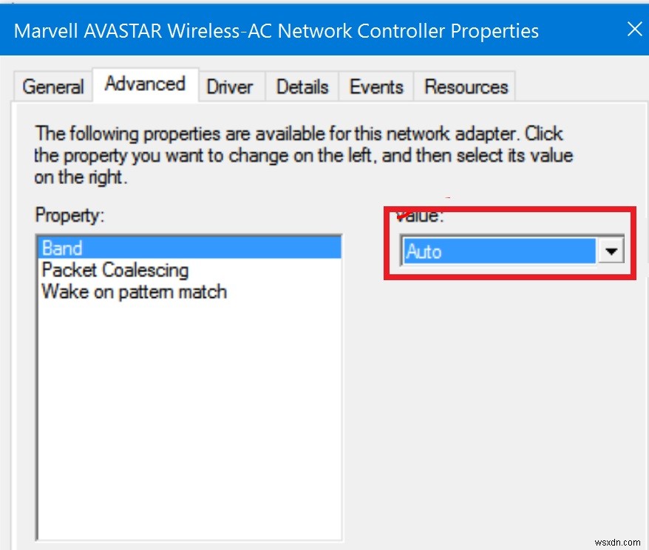The image size is (649, 550).
Task: Close the network controller properties dialog
Action: [x=634, y=30]
